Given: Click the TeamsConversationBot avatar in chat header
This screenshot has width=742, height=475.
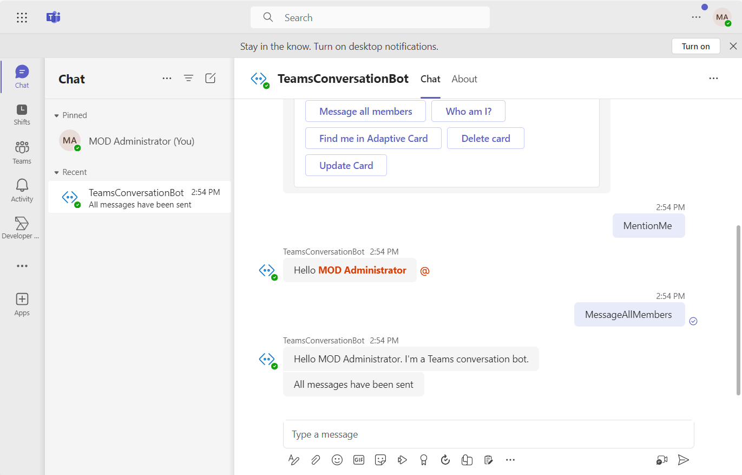Looking at the screenshot, I should tap(260, 79).
